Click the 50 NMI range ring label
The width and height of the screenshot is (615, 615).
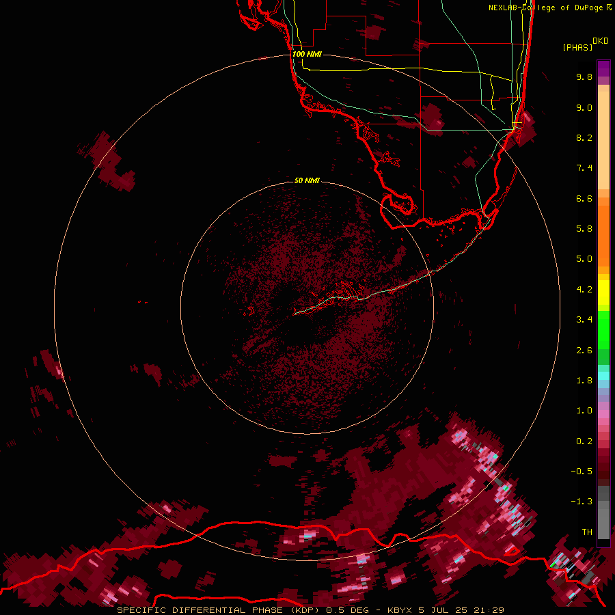[x=307, y=180]
